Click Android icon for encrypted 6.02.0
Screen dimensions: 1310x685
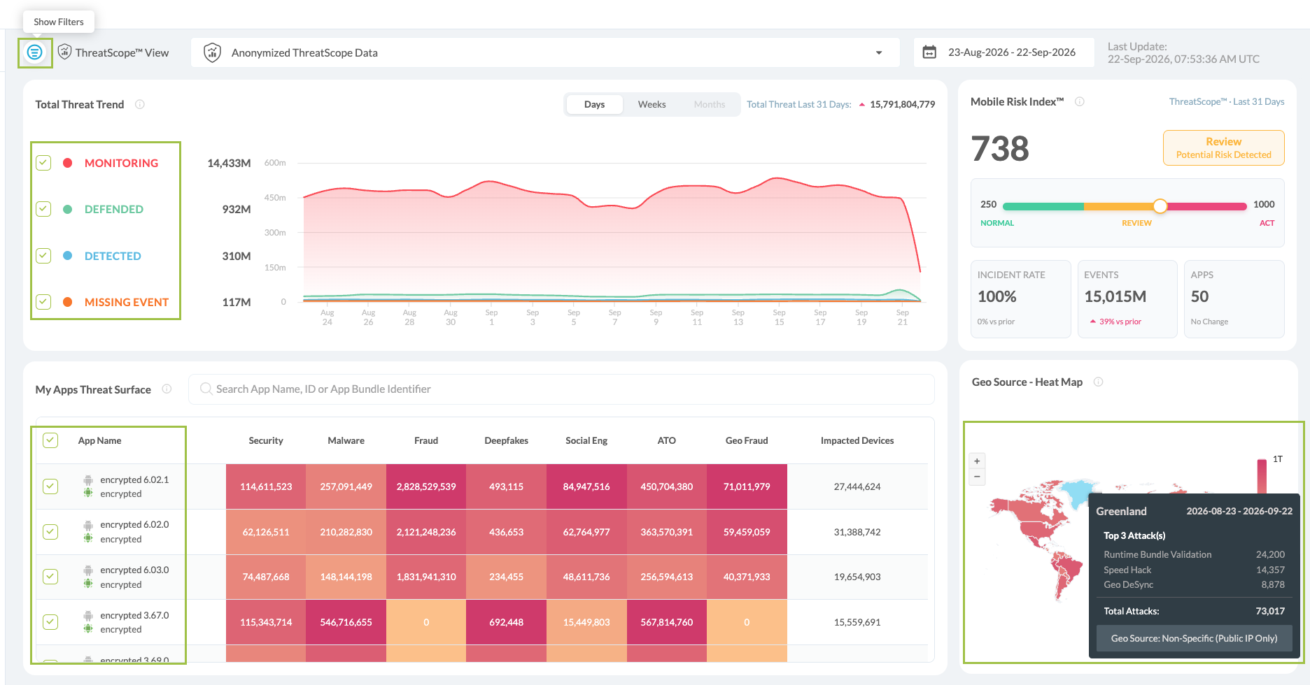88,525
